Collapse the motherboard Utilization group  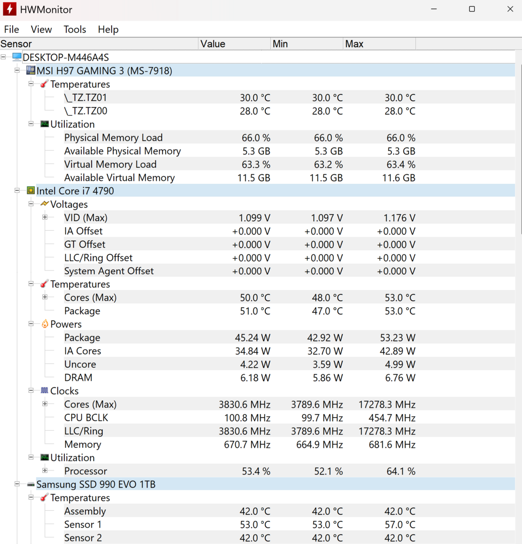tap(31, 124)
